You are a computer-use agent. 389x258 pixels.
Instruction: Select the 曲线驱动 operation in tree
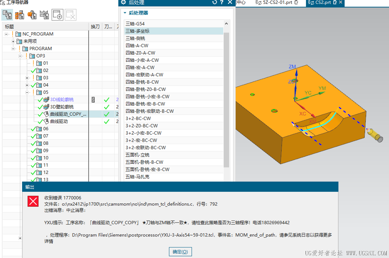click(x=59, y=122)
